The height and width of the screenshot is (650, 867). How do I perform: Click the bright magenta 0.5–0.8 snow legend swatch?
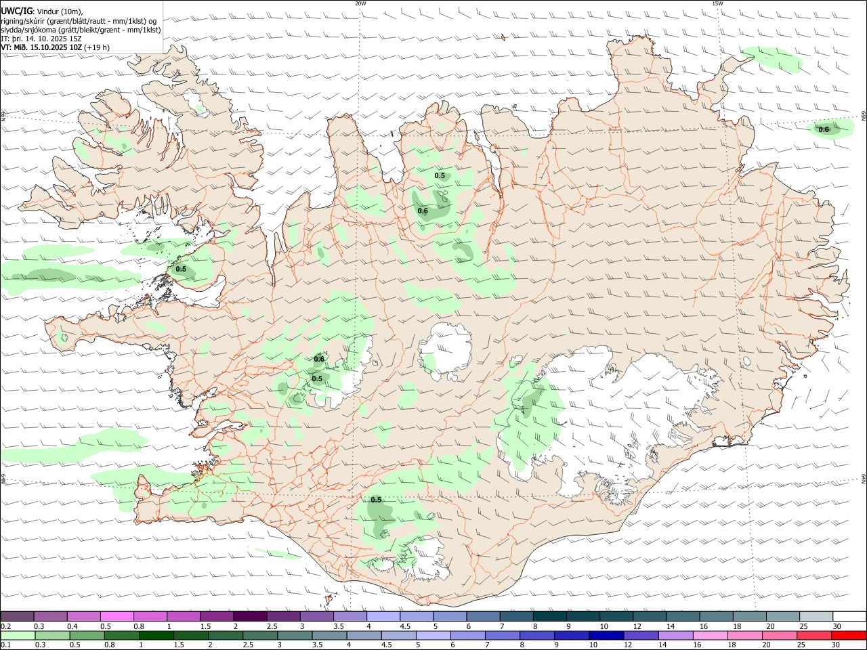coord(117,616)
